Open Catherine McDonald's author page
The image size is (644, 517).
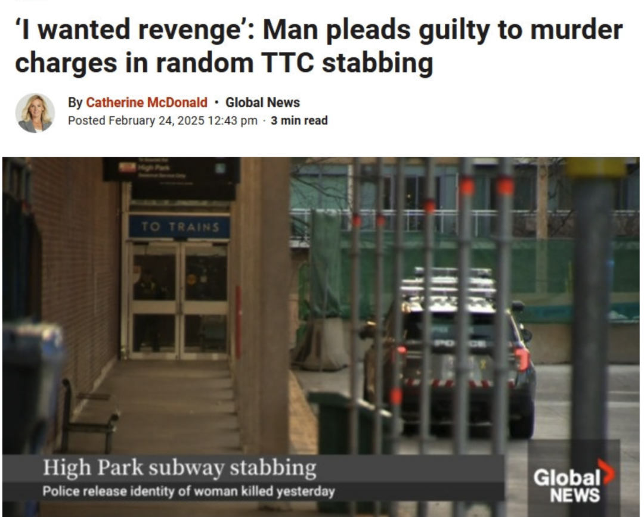pyautogui.click(x=147, y=102)
